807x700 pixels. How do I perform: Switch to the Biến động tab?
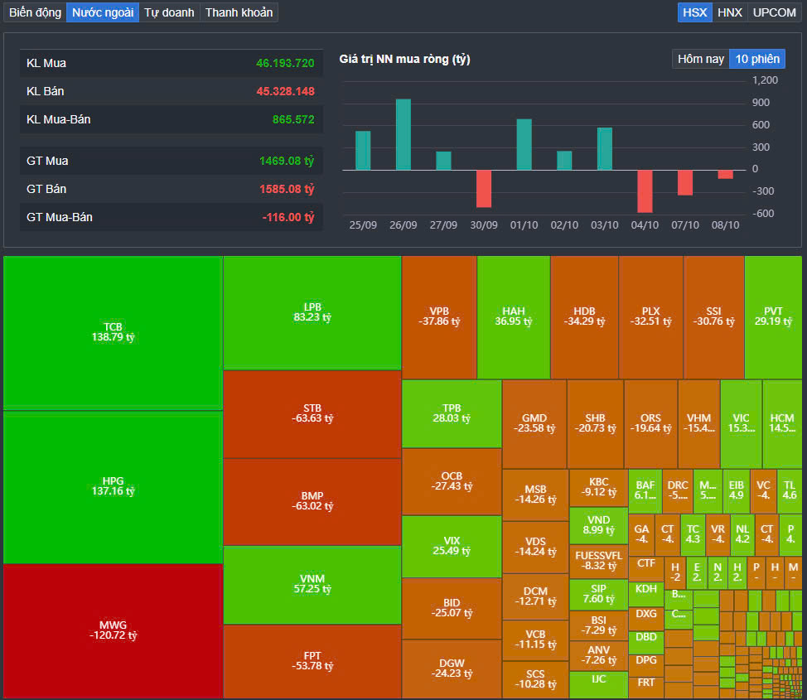click(35, 12)
